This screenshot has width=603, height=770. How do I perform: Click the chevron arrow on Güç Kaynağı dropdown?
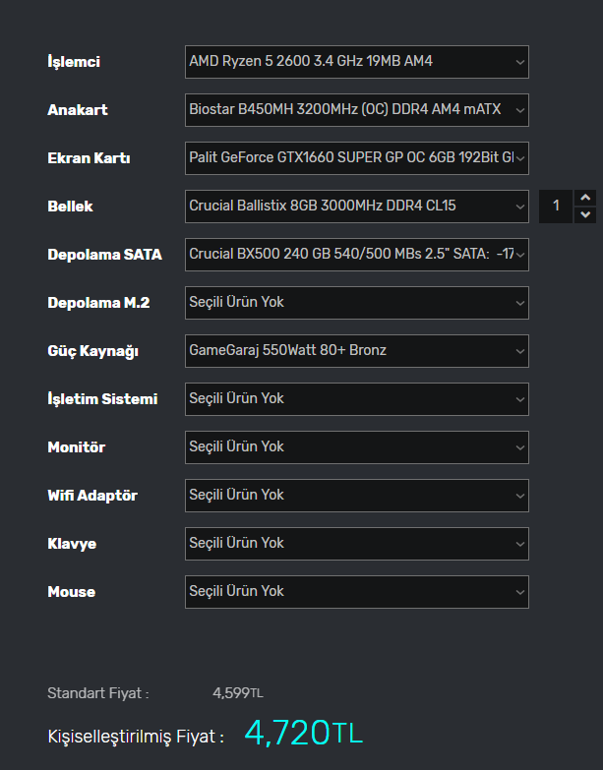pos(519,352)
